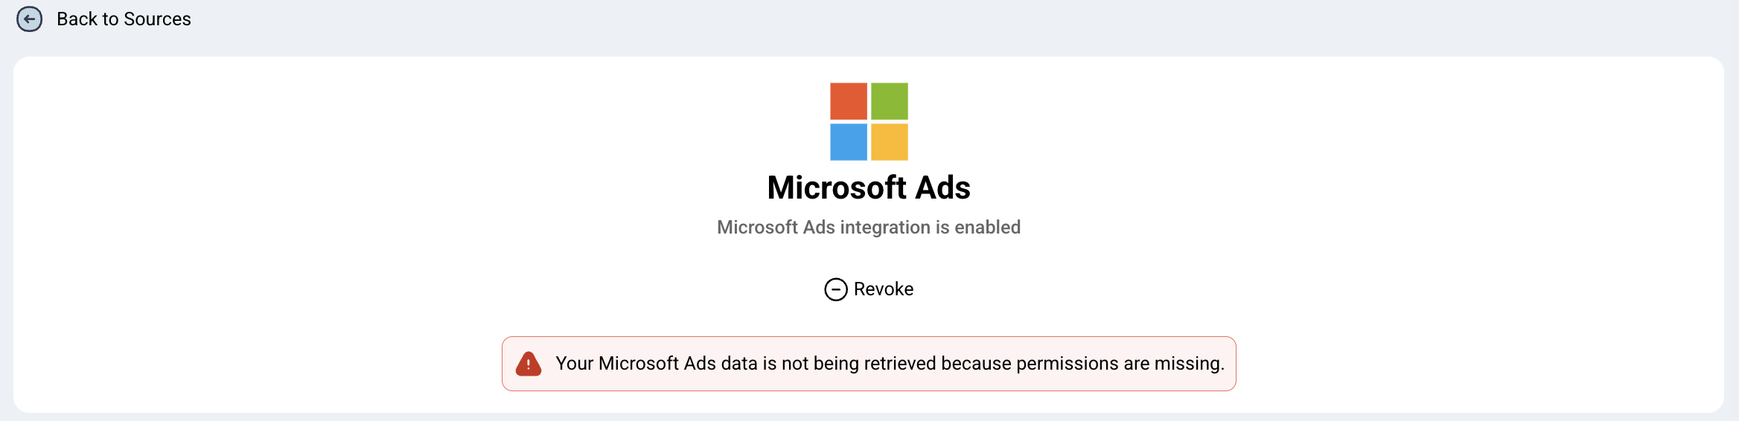Click the red warning triangle icon
Screen dimensions: 1739x421
[x=529, y=364]
